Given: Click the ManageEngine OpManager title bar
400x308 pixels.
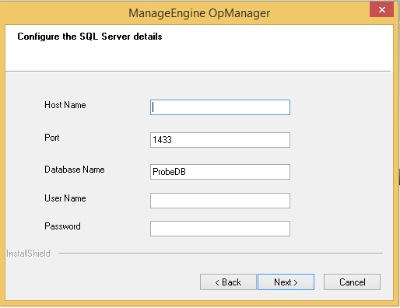Looking at the screenshot, I should (199, 13).
